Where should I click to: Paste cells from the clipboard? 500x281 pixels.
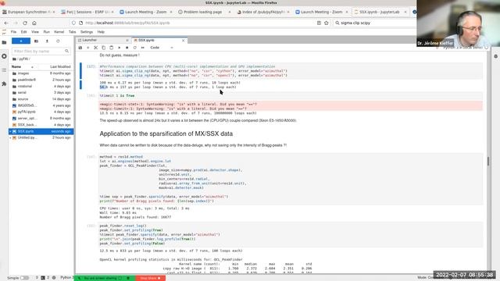111,48
